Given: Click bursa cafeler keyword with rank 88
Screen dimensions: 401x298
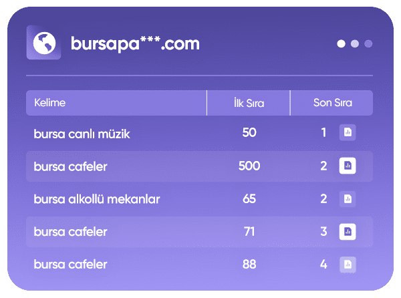Looking at the screenshot, I should 70,265.
